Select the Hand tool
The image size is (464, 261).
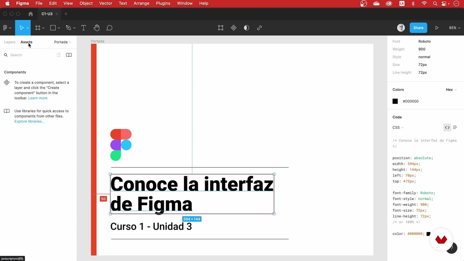(x=96, y=28)
